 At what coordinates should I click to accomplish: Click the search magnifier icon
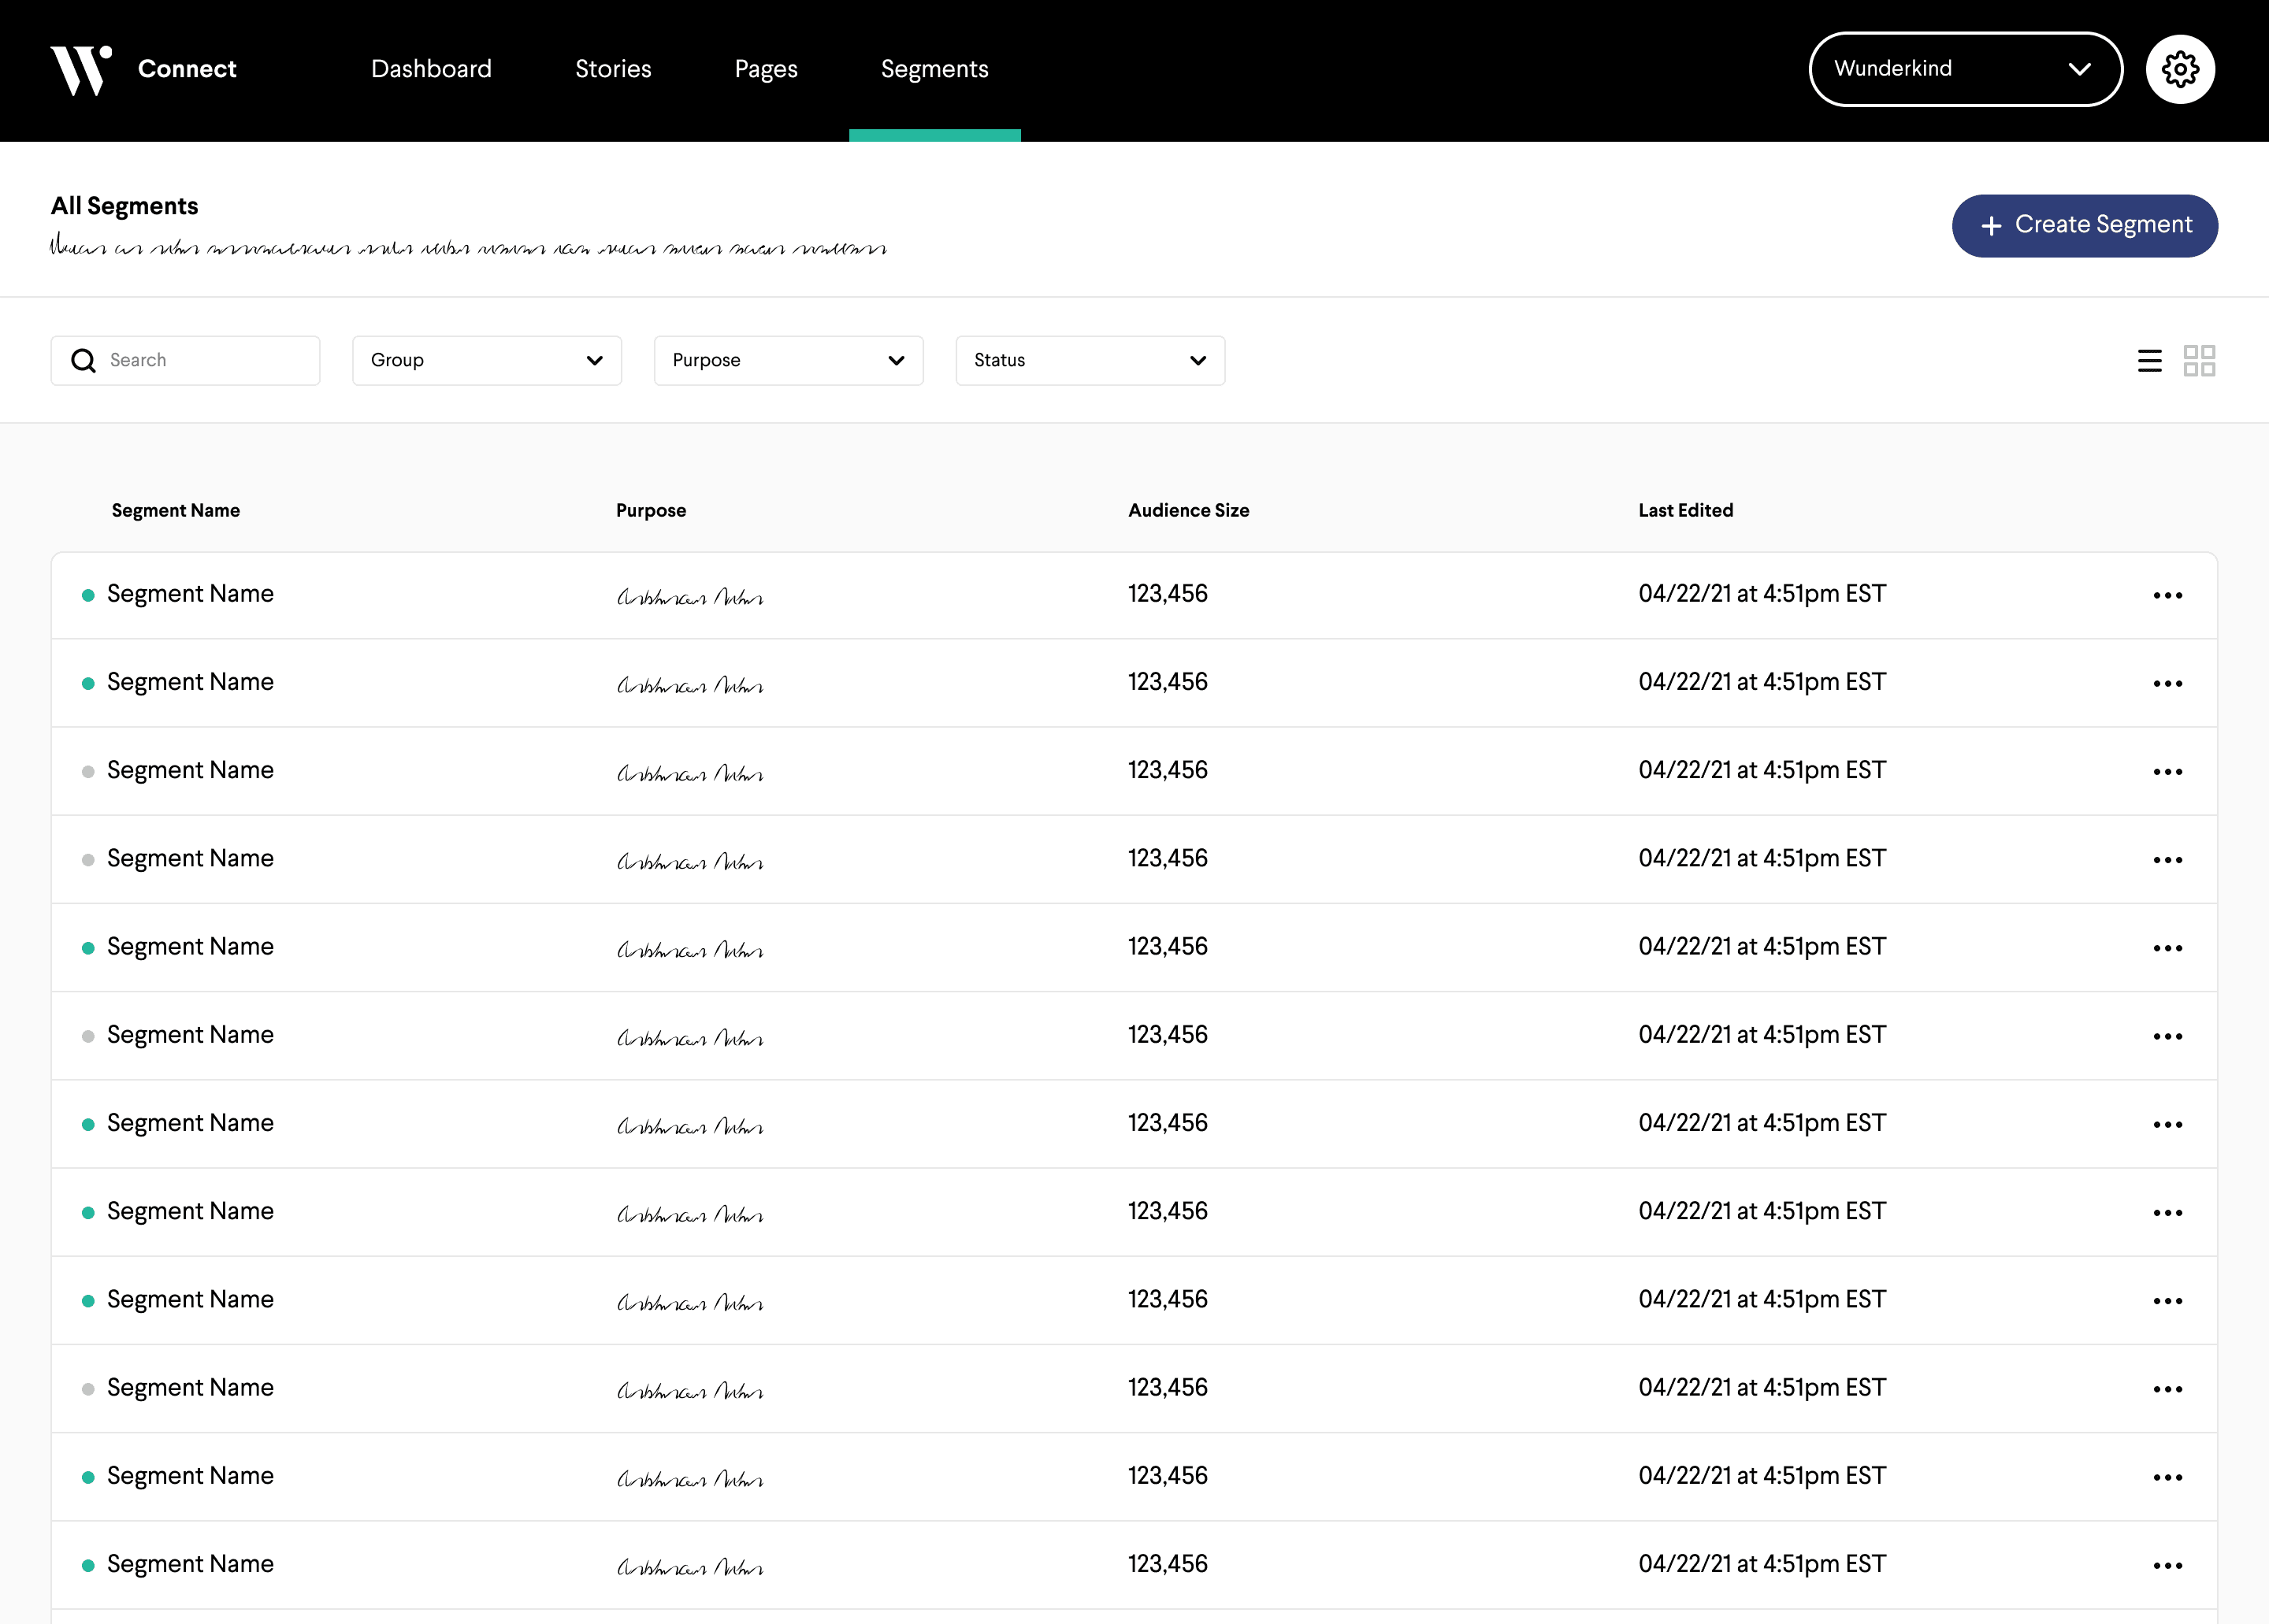coord(84,360)
